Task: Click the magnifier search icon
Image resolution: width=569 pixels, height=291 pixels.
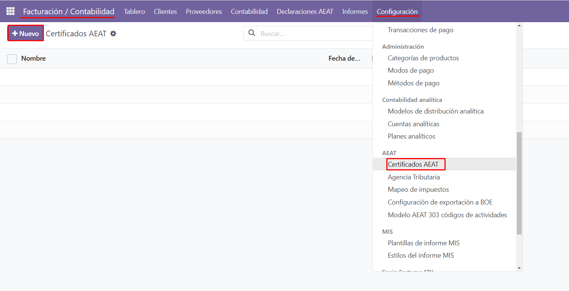Action: pyautogui.click(x=252, y=33)
